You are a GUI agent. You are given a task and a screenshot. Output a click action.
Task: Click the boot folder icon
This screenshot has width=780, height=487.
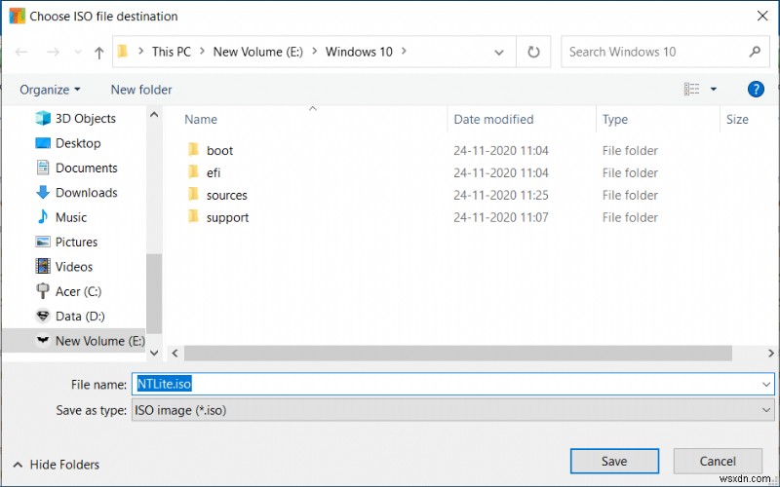tap(193, 149)
